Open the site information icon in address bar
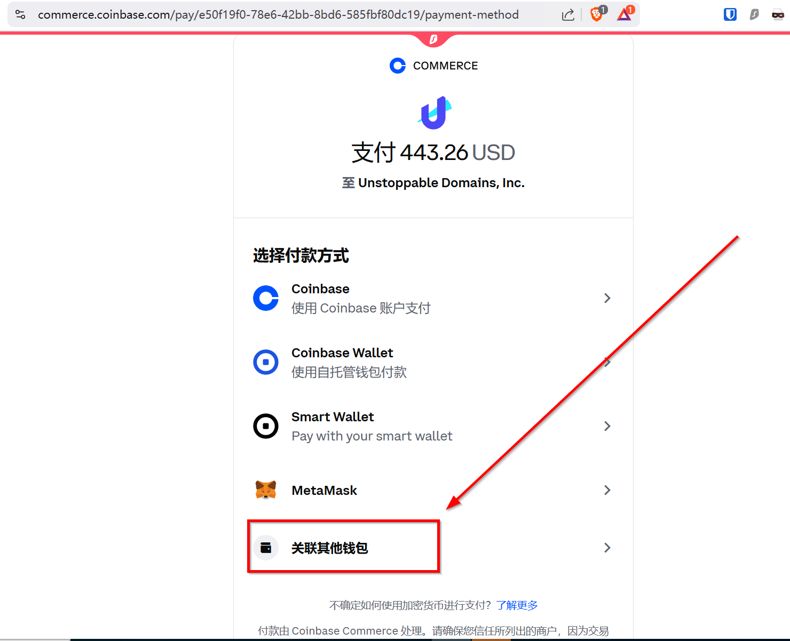Image resolution: width=790 pixels, height=641 pixels. (20, 14)
